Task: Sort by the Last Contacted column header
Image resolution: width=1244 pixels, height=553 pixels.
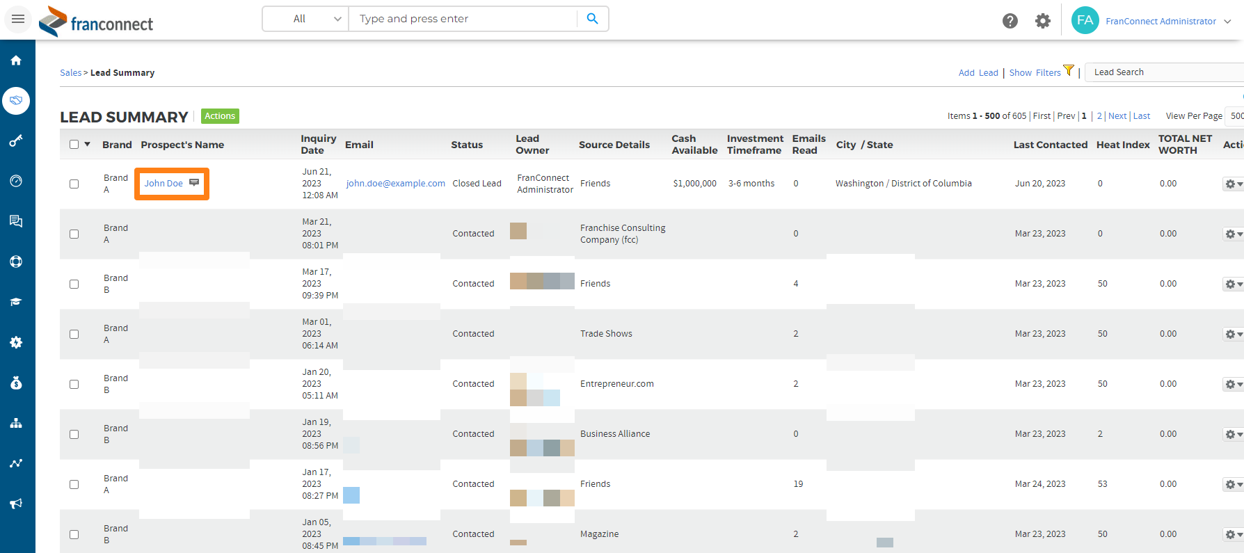Action: (x=1051, y=145)
